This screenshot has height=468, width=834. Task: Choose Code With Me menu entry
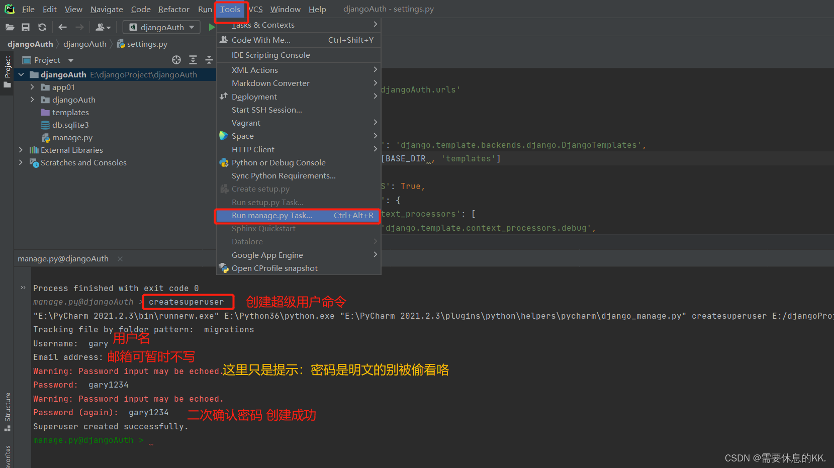(299, 40)
